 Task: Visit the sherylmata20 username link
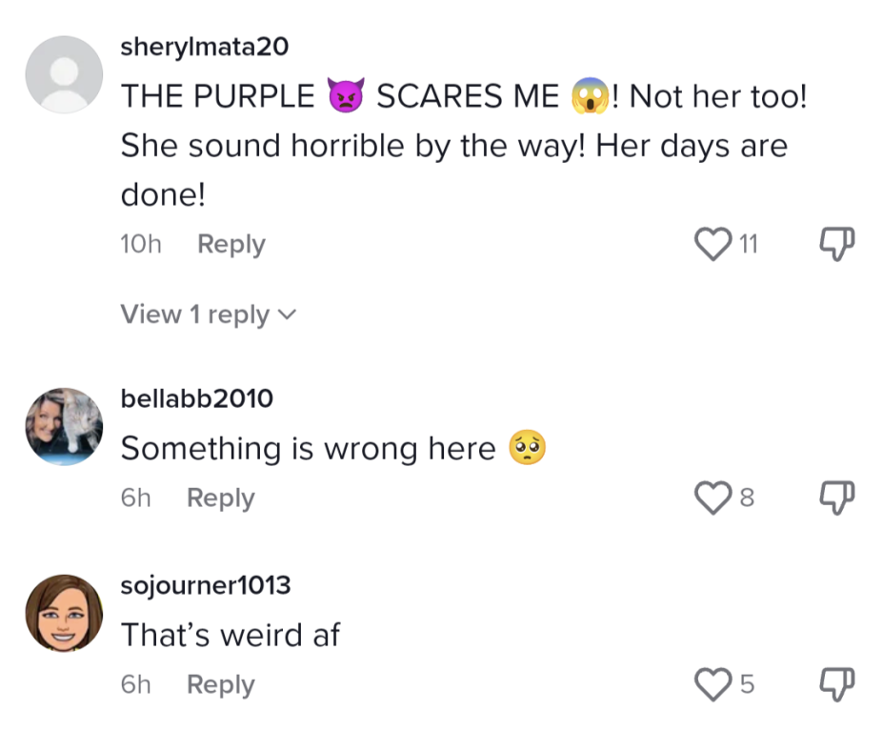click(204, 47)
